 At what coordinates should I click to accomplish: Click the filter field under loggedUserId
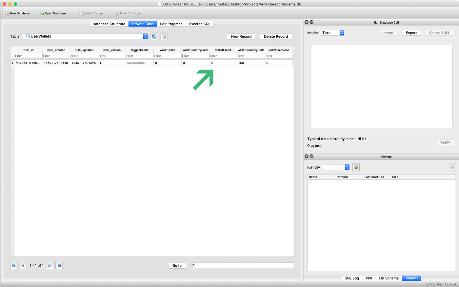coord(140,56)
